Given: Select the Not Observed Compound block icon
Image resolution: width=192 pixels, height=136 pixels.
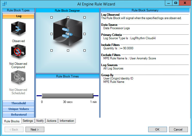Looking at the screenshot, I should click(18, 53).
